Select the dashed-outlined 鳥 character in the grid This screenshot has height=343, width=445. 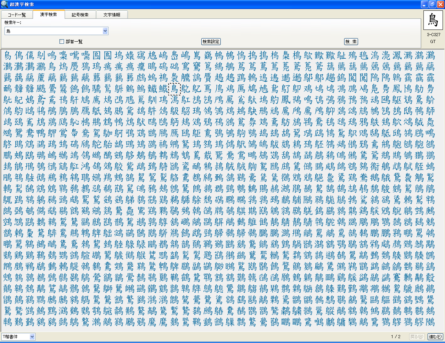pyautogui.click(x=174, y=89)
